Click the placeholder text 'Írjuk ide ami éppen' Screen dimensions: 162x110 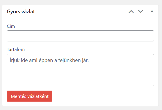(32, 60)
